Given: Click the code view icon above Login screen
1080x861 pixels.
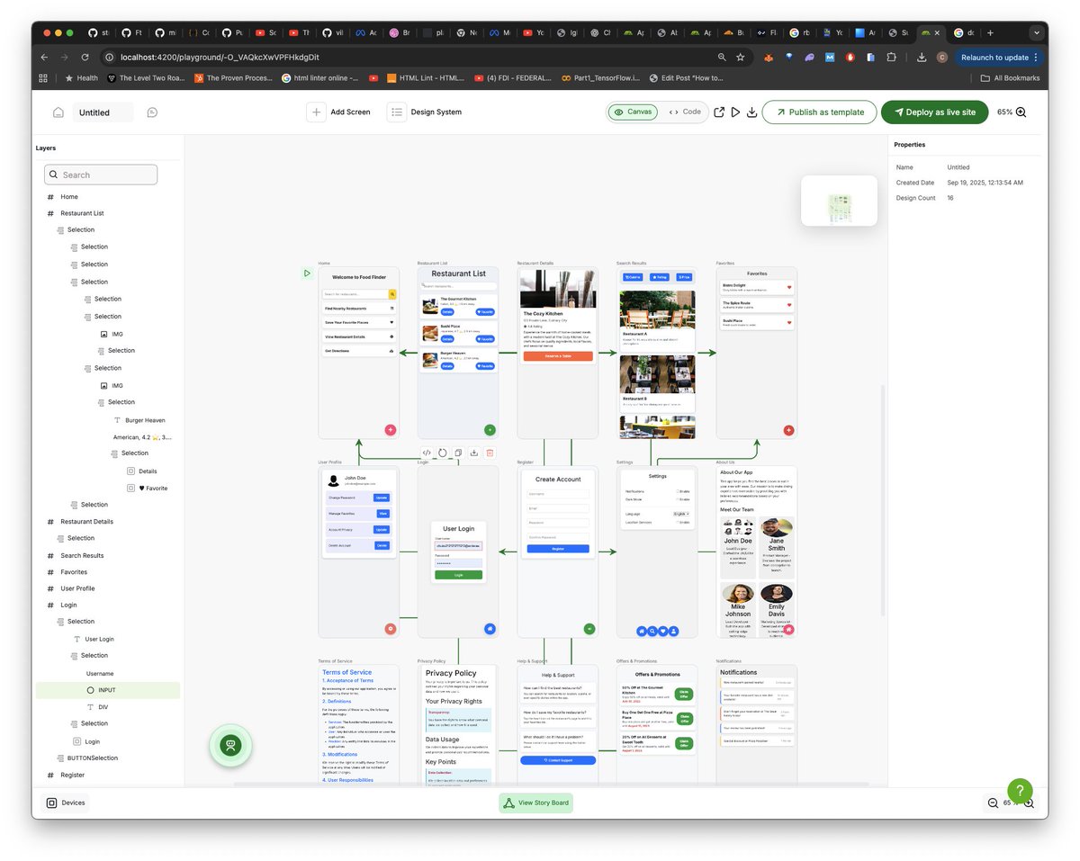Looking at the screenshot, I should [x=427, y=453].
